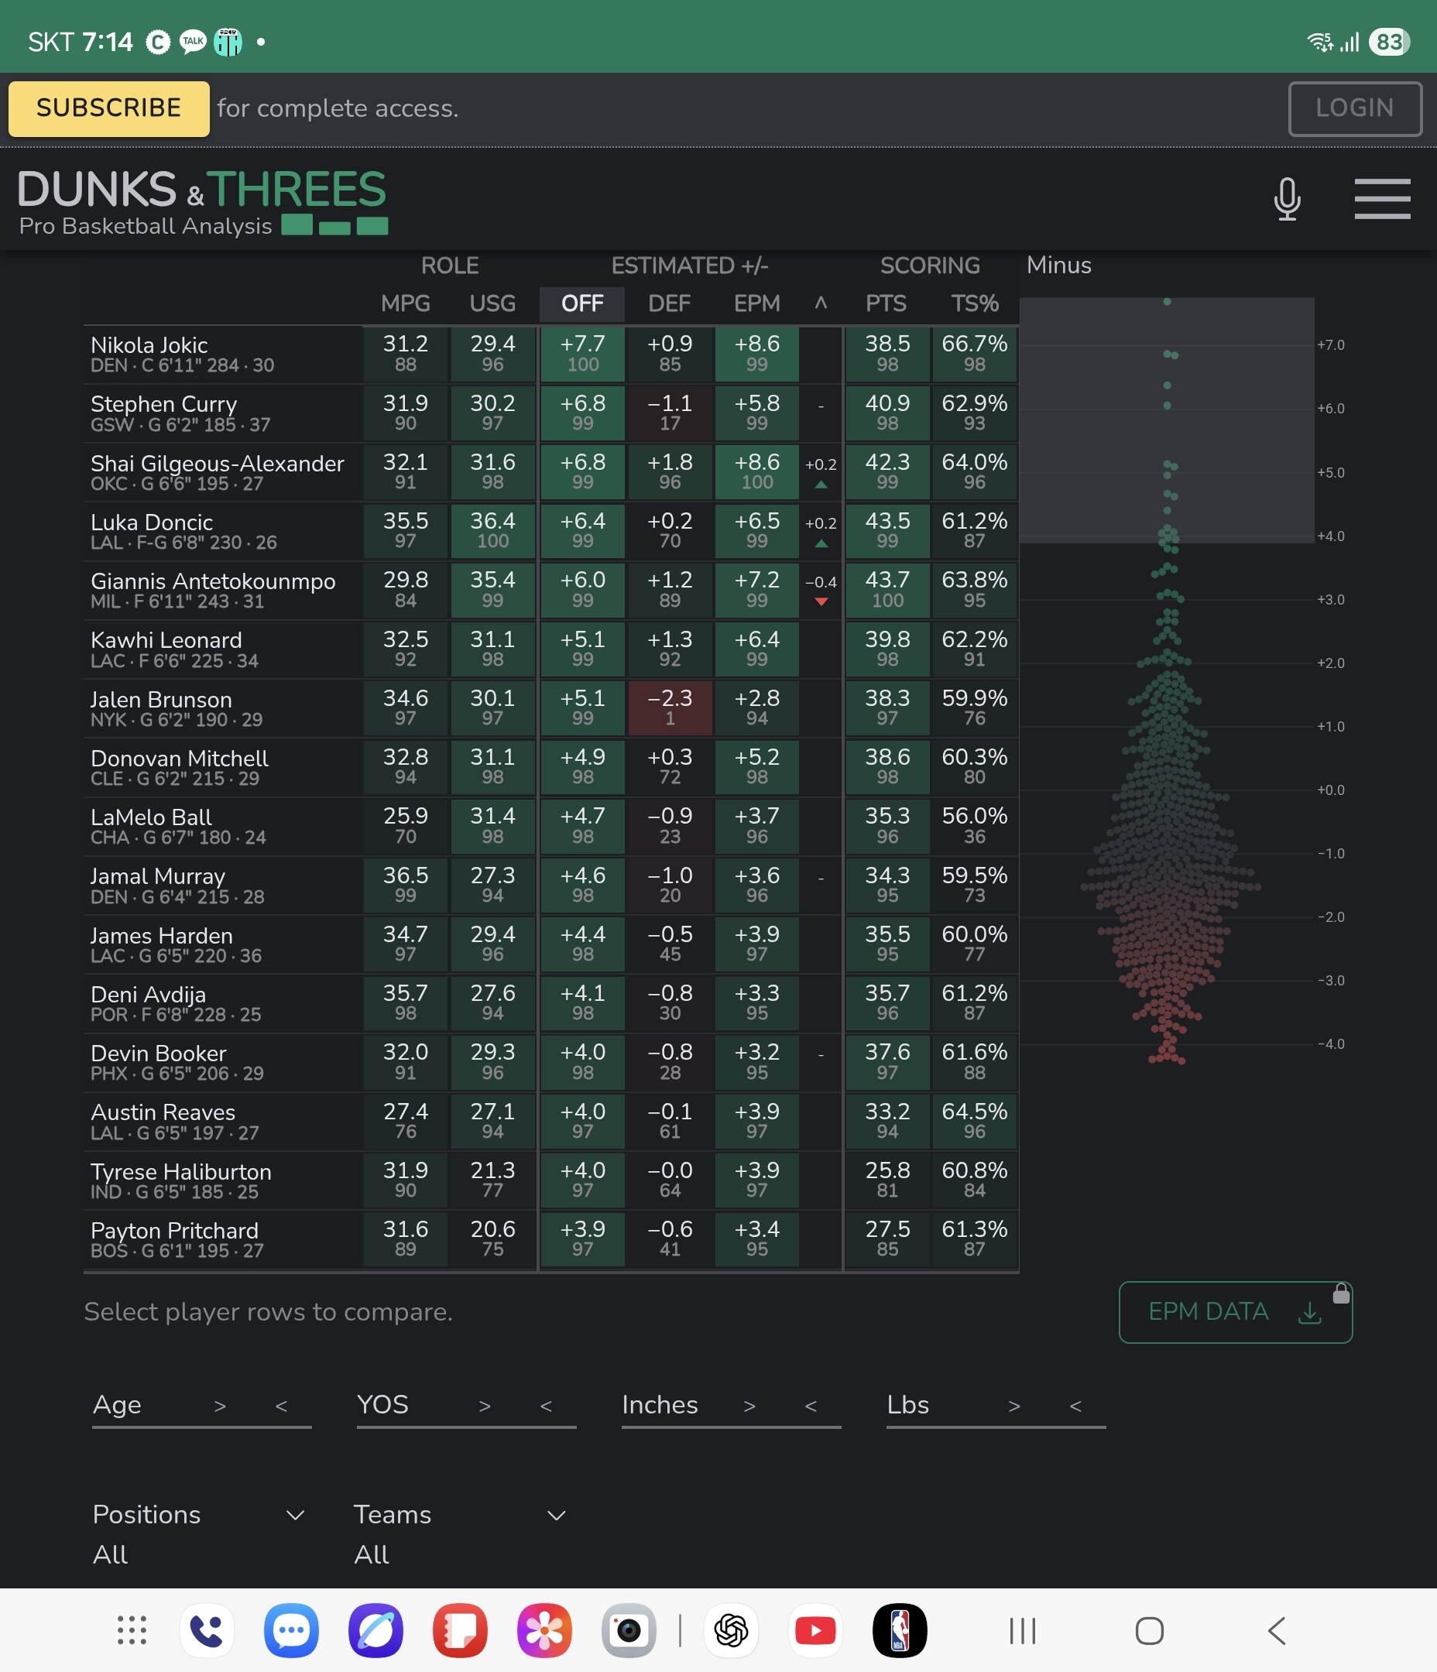Image resolution: width=1437 pixels, height=1672 pixels.
Task: Open the hamburger menu
Action: [x=1382, y=198]
